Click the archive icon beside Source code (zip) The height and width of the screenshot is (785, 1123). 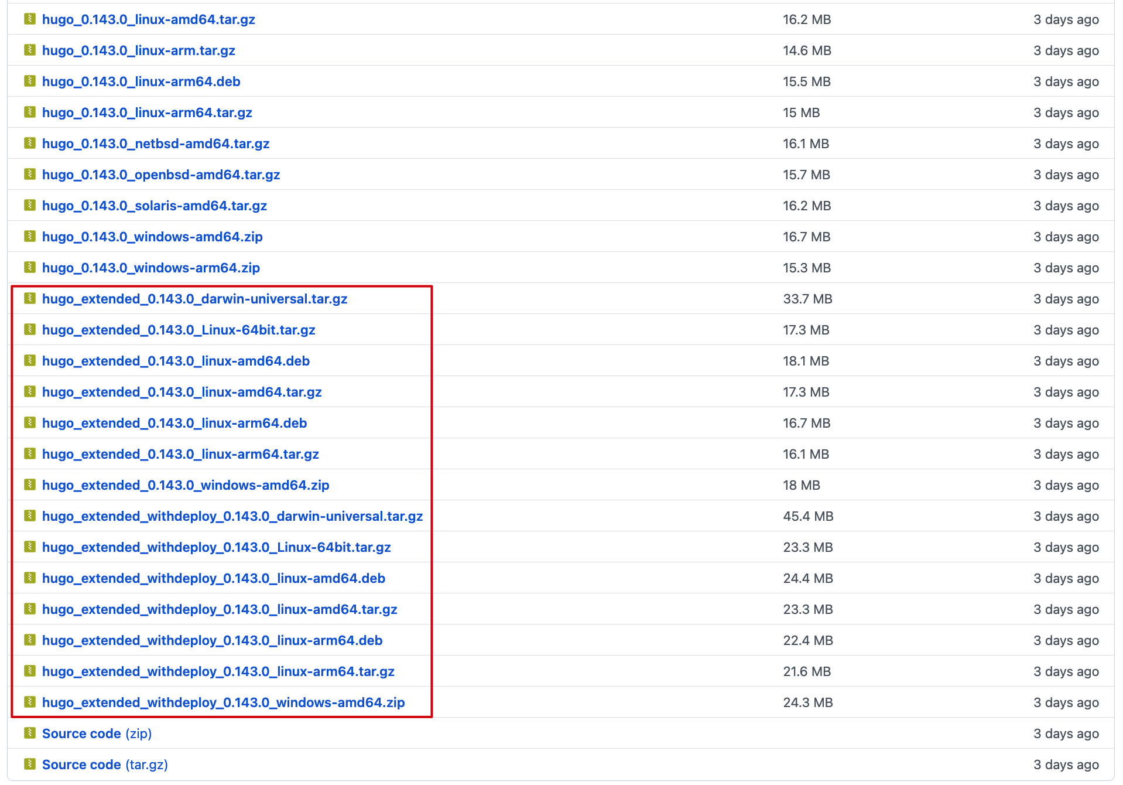click(29, 733)
